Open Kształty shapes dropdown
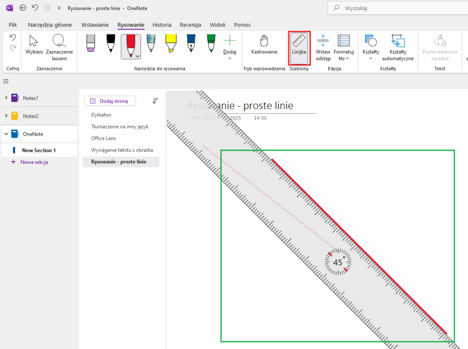The height and width of the screenshot is (349, 468). tap(371, 47)
